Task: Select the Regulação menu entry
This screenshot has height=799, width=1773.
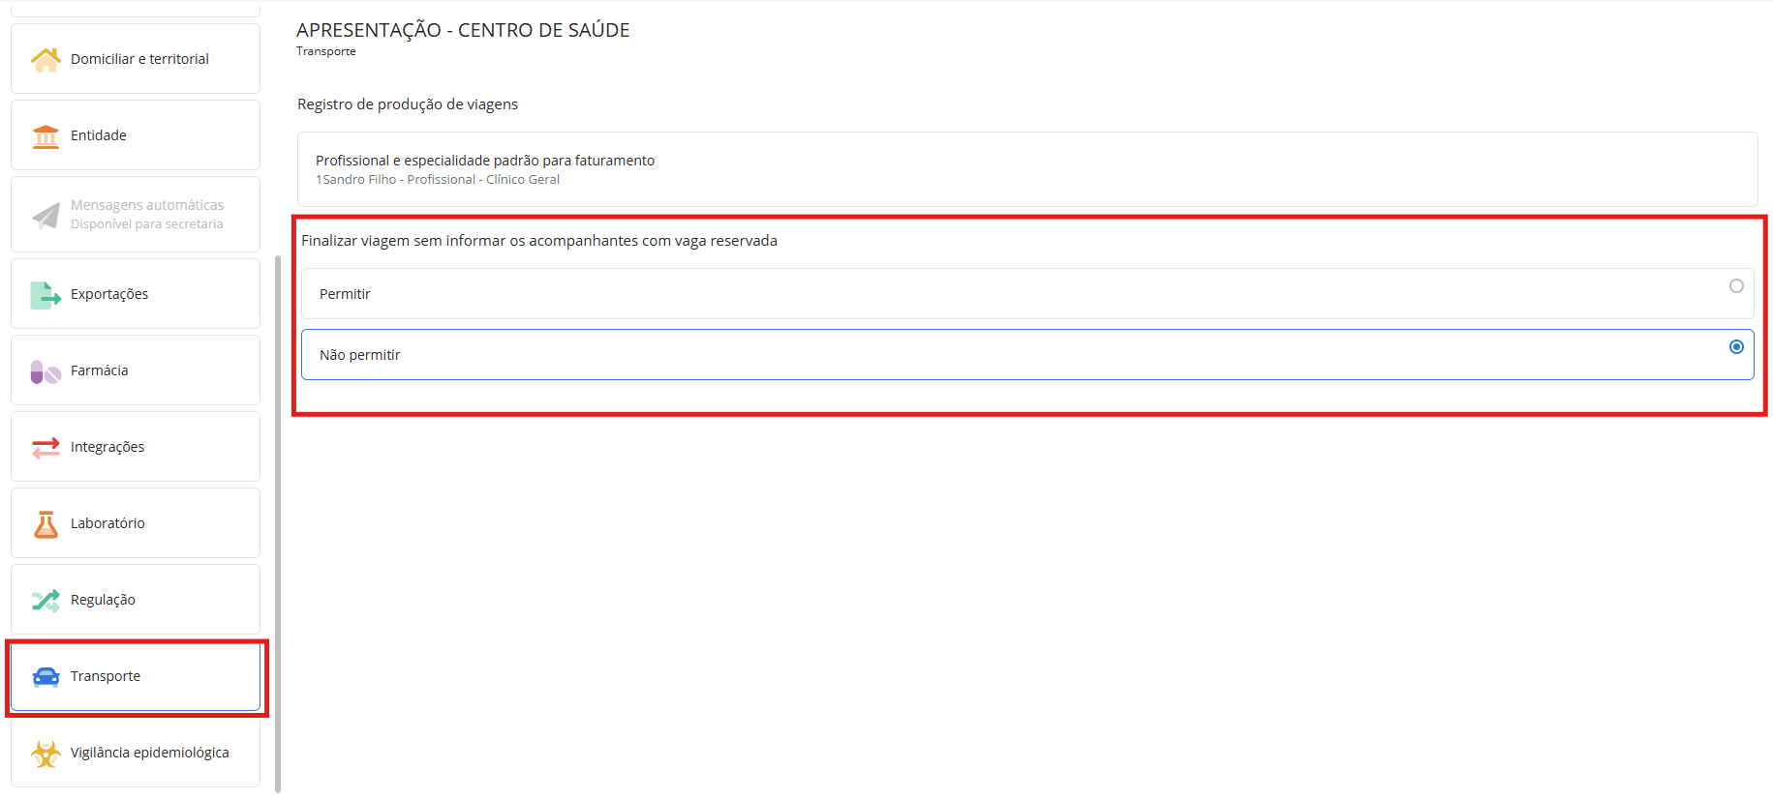Action: coord(136,600)
